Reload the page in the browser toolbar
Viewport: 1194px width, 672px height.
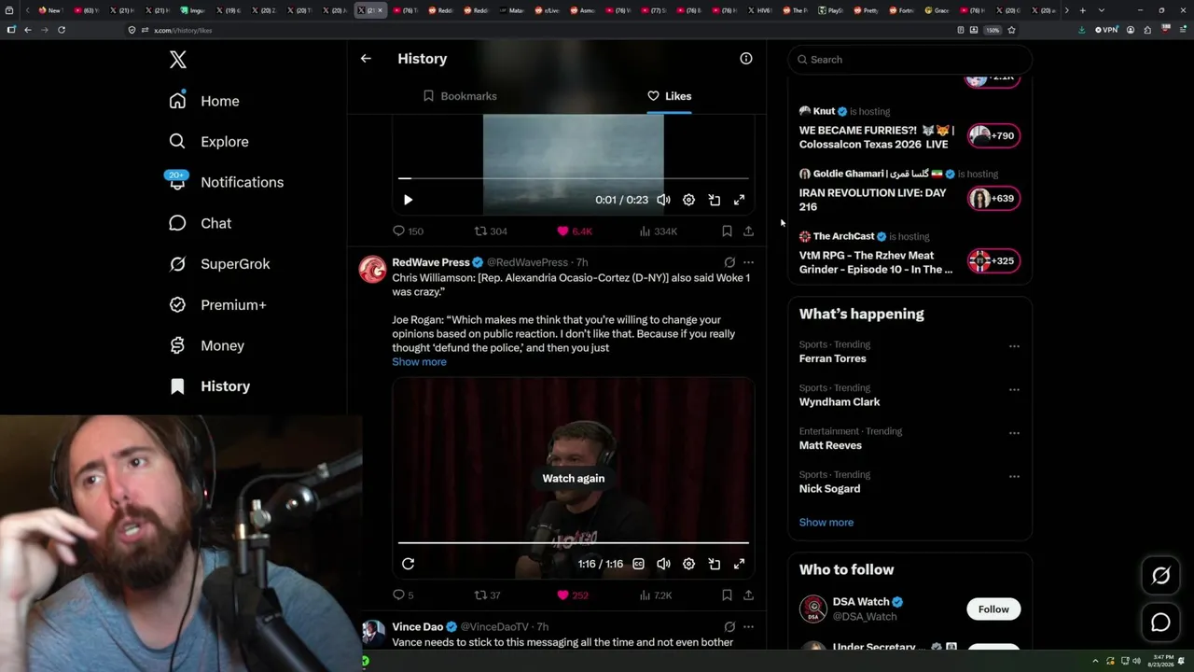pyautogui.click(x=62, y=30)
